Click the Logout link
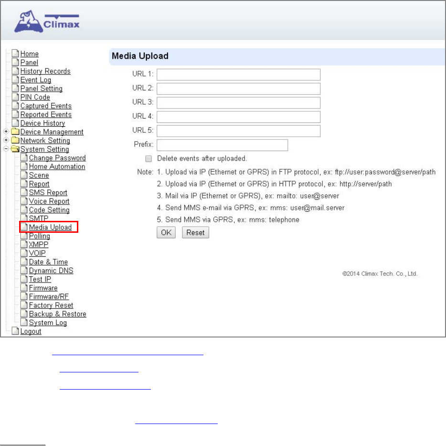Screen dimensions: 446x446 point(31,331)
